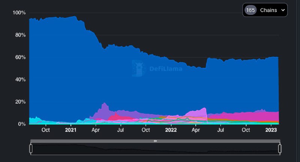Click the 2022 x-axis label
This screenshot has height=162, width=300.
171,130
